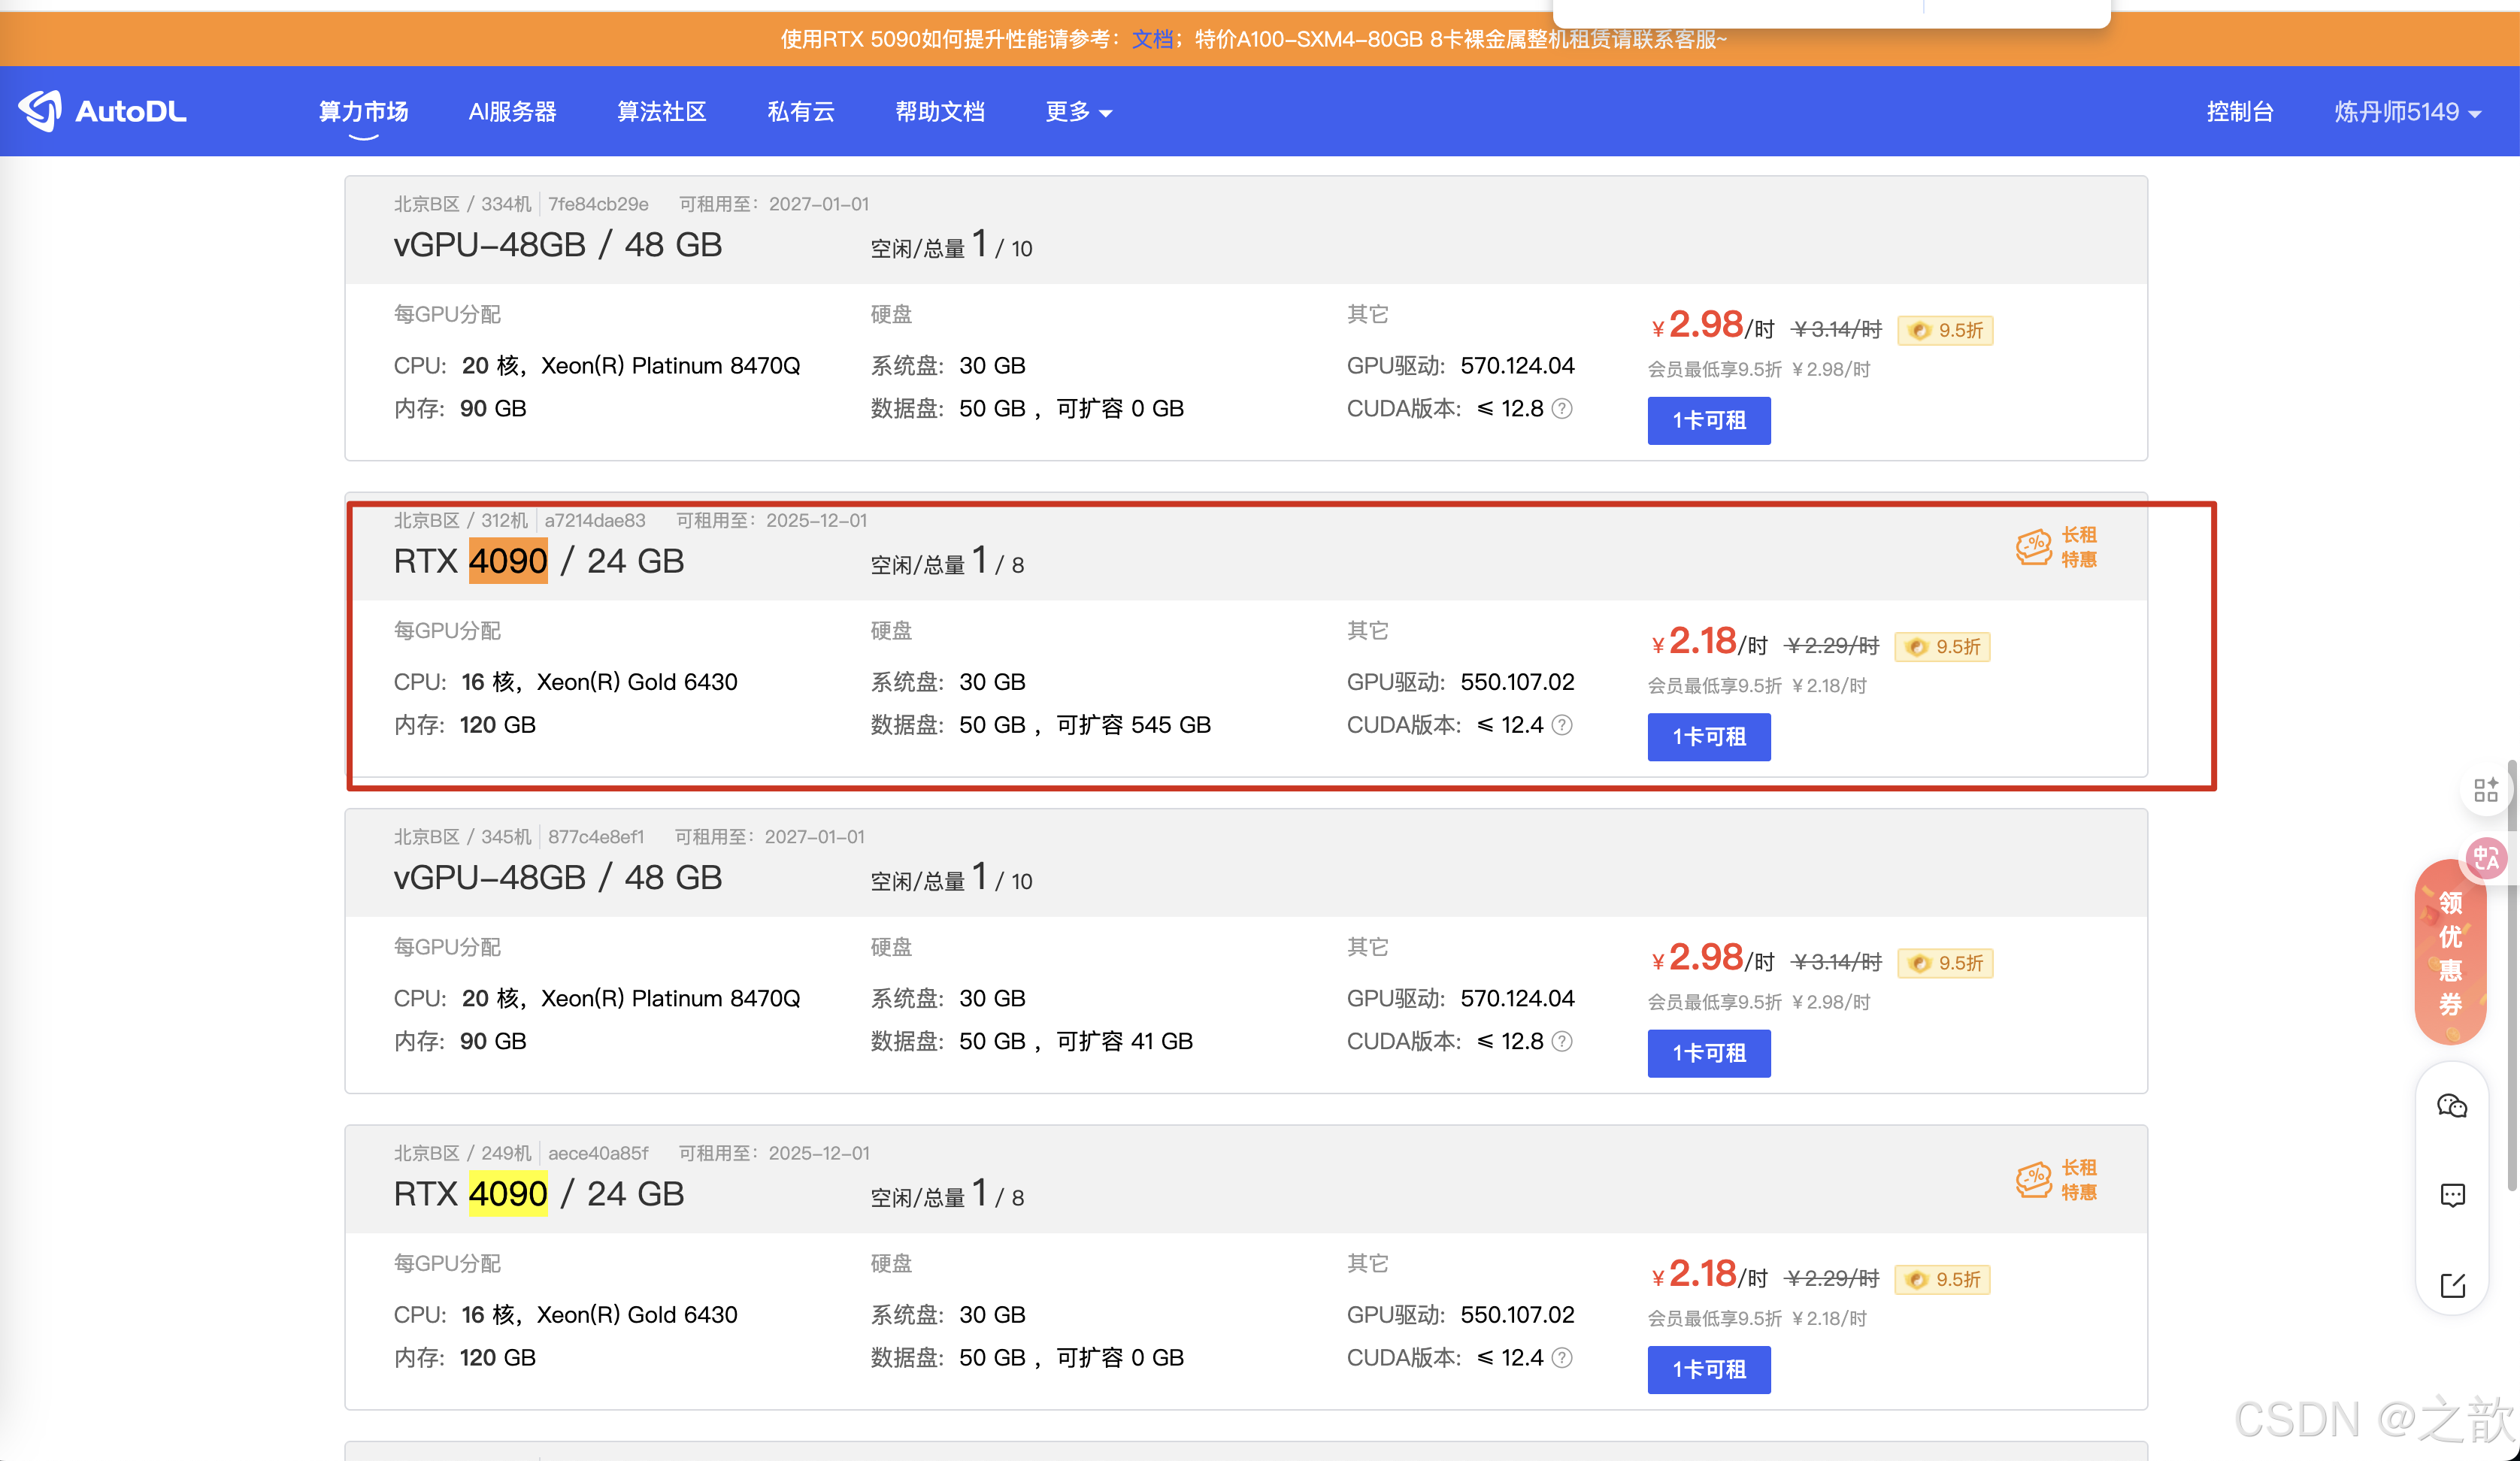Click 9.5折 member discount badge on 334机
This screenshot has height=1461, width=2520.
(x=1945, y=330)
